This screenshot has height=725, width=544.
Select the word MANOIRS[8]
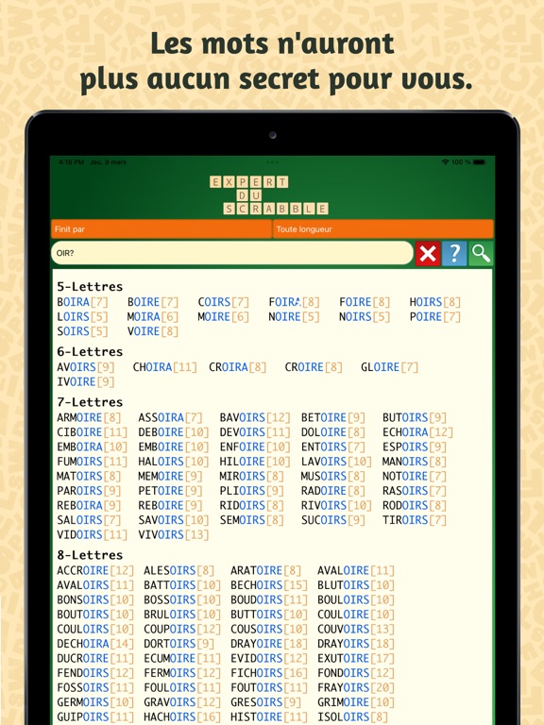click(x=415, y=462)
